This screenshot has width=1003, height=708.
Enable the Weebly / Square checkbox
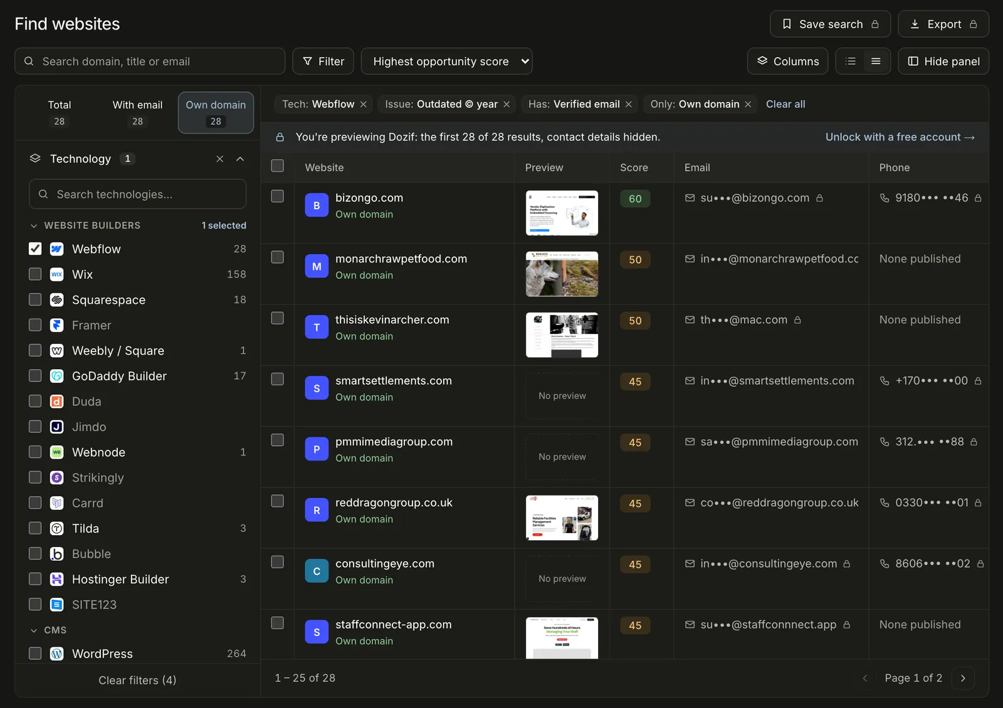[x=35, y=350]
